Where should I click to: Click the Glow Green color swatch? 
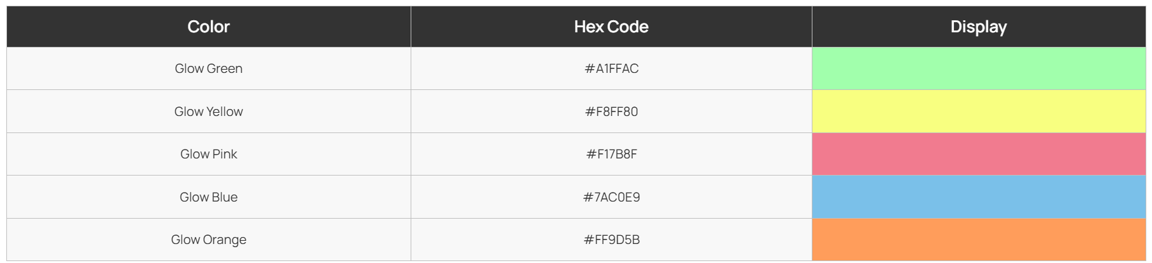click(x=979, y=68)
